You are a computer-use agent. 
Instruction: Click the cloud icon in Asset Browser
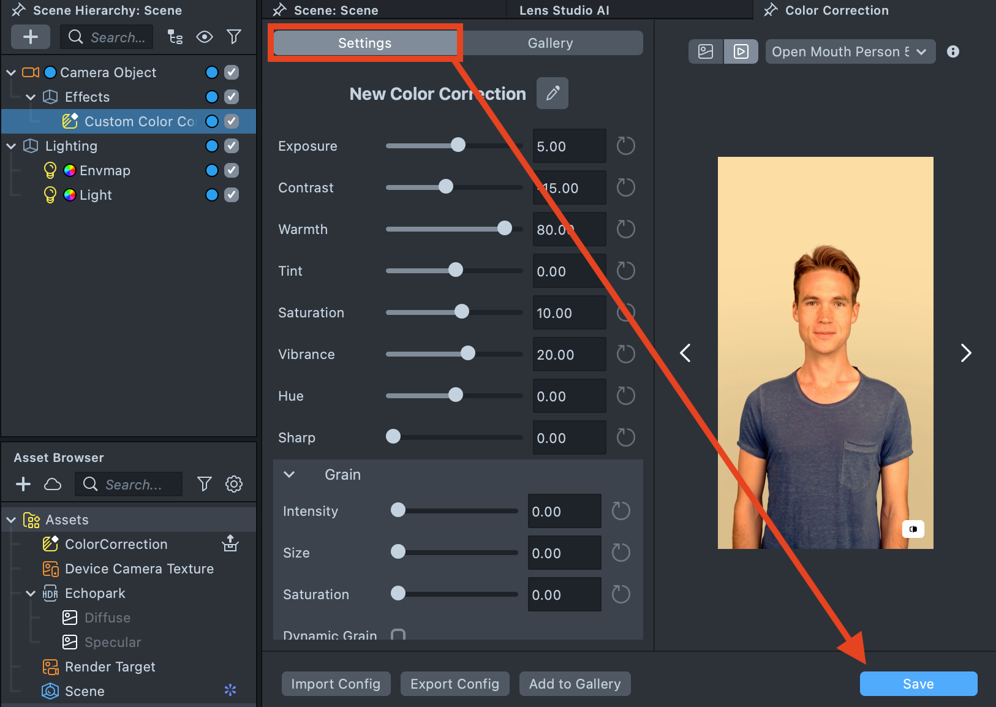click(x=53, y=484)
